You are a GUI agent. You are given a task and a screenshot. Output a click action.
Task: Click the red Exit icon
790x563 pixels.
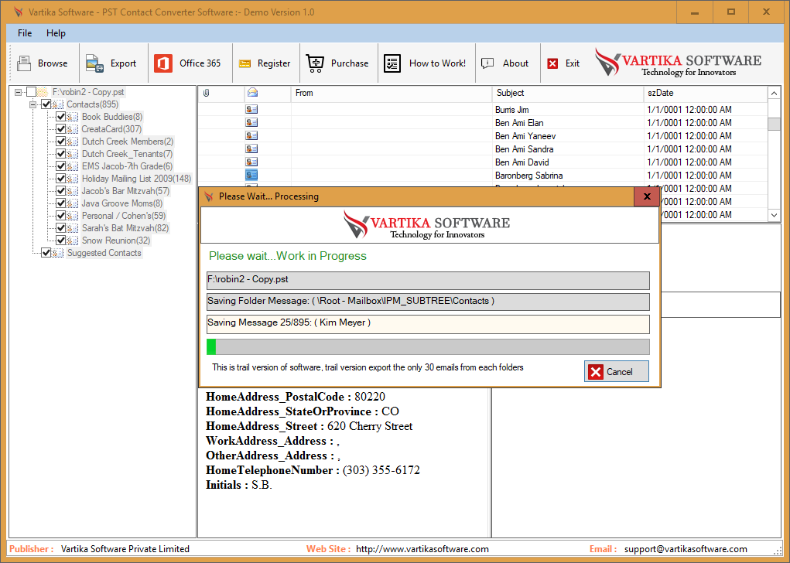click(x=552, y=63)
